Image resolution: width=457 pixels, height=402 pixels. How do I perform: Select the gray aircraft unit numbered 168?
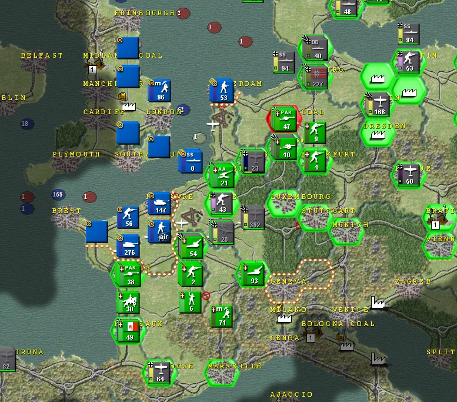tap(378, 105)
